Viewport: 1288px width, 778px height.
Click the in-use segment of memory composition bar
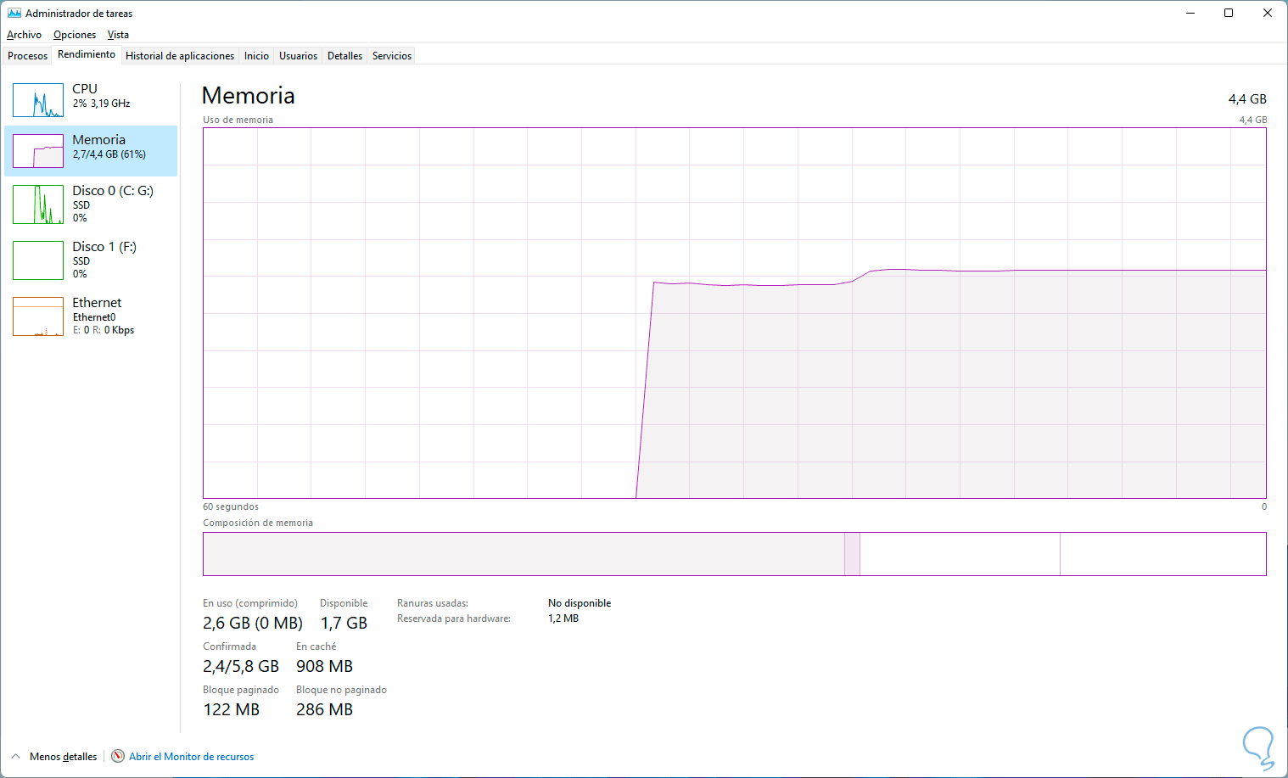coord(524,554)
